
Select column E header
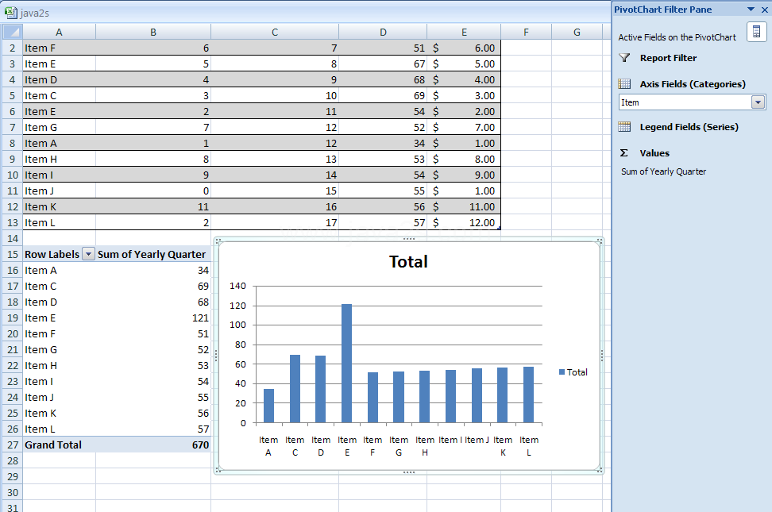464,32
